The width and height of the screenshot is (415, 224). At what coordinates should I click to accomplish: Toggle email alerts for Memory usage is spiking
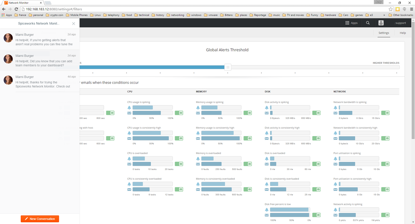coord(248,113)
